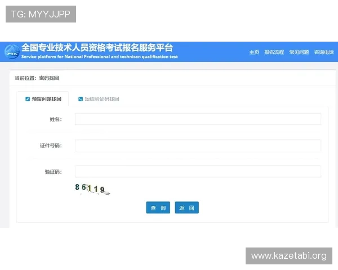The width and height of the screenshot is (338, 270).
Task: Focus the 姓名 input field
Action: point(198,119)
